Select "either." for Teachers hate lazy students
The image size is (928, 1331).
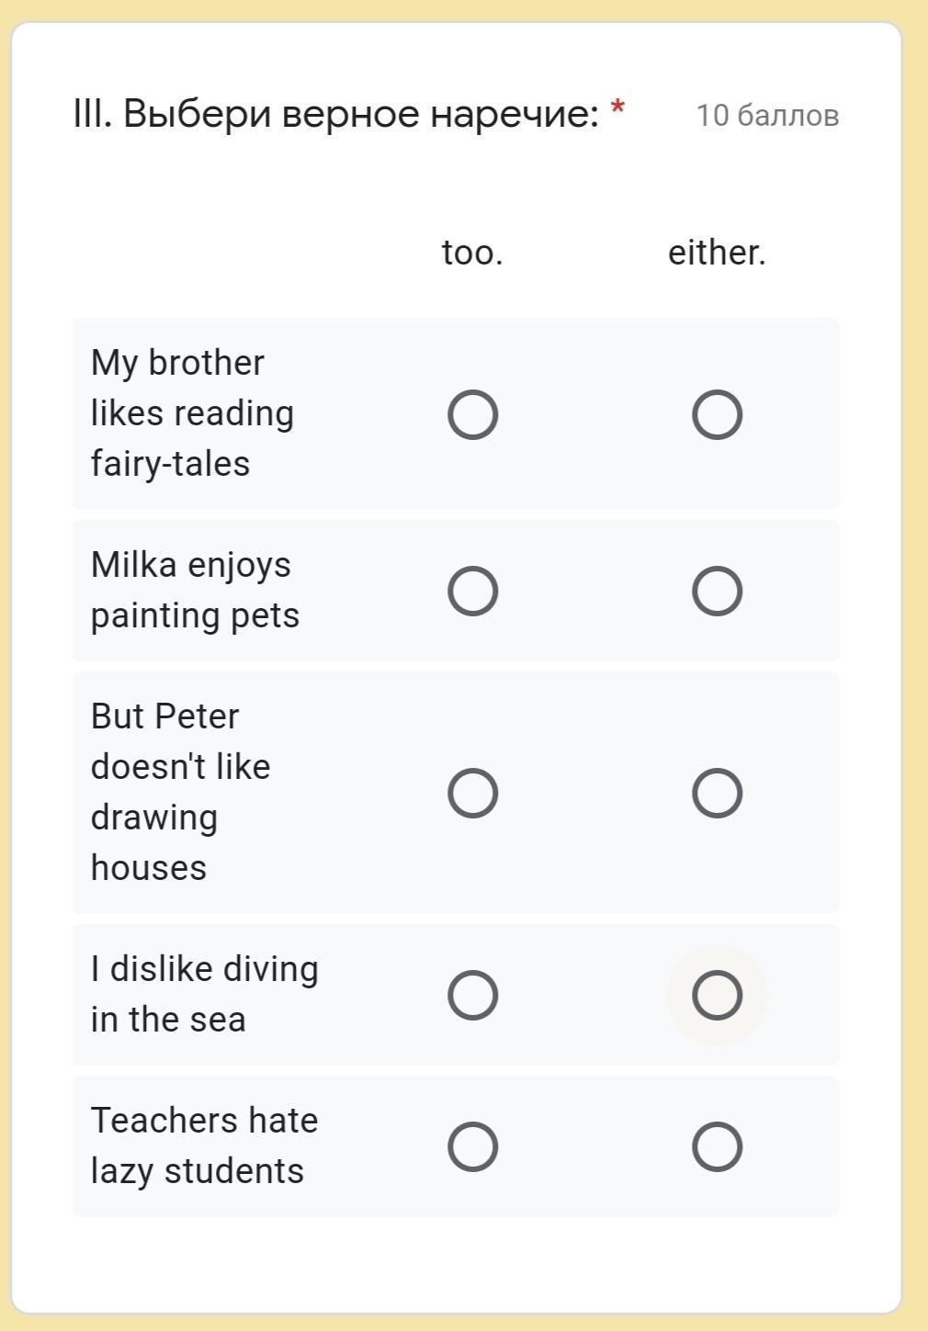point(717,1146)
